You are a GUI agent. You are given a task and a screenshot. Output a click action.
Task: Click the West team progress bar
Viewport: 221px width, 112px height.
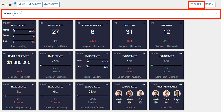pos(97,60)
